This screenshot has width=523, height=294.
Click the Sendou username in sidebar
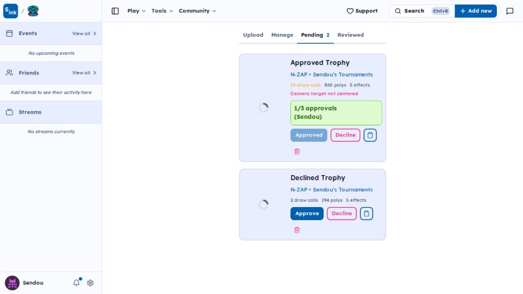tap(33, 283)
